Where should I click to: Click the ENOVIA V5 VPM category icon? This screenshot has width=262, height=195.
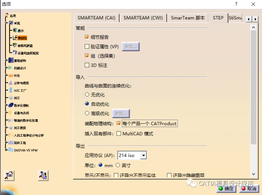(x=11, y=150)
